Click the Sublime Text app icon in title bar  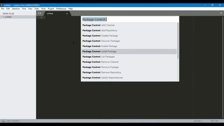[1, 5]
